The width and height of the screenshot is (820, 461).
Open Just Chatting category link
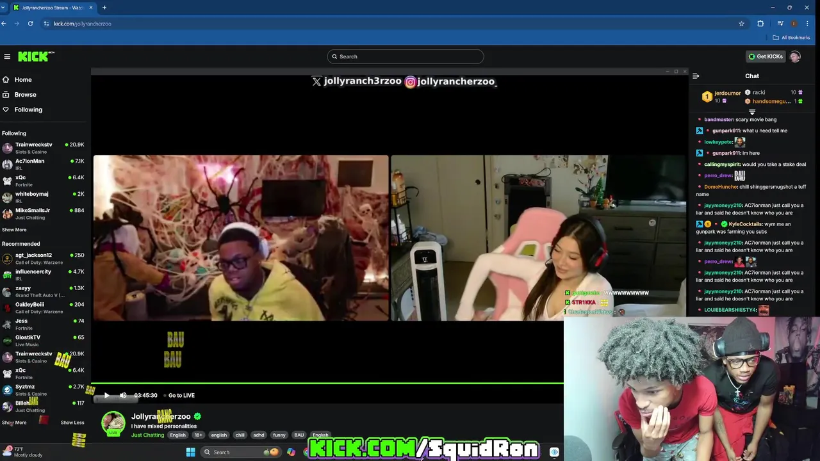(147, 435)
